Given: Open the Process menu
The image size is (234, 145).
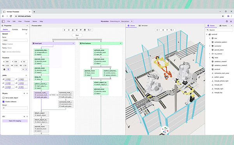Looking at the screenshot, I should 27,21.
